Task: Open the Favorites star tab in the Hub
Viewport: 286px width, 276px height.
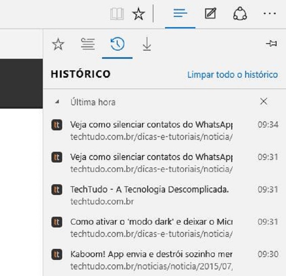Action: (x=58, y=44)
